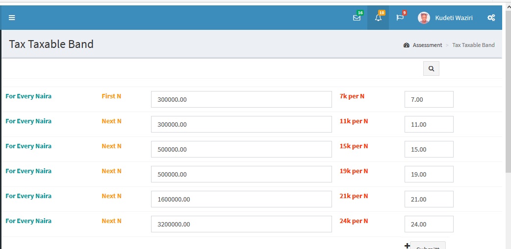Viewport: 511px width, 249px height.
Task: Open the flag tasks icon
Action: 400,18
